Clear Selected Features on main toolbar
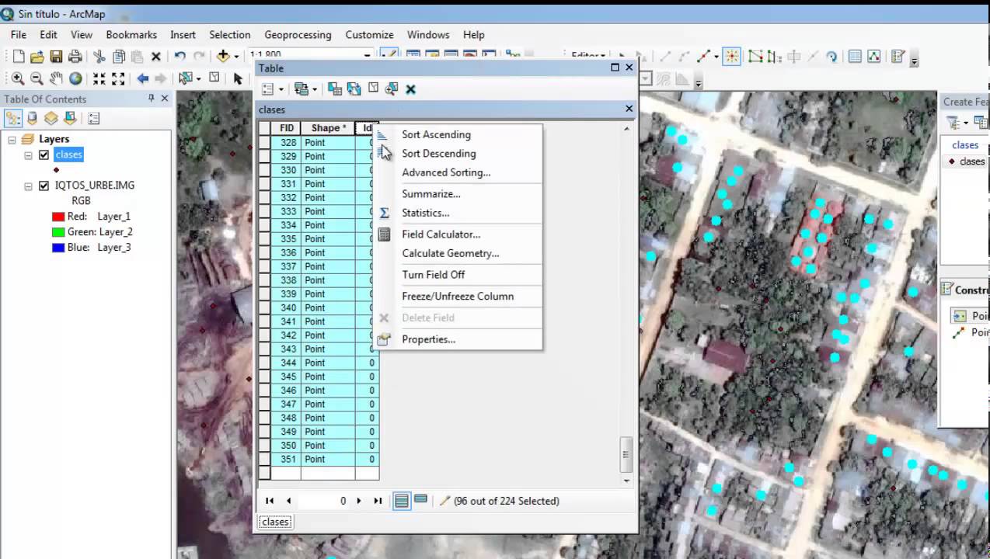The width and height of the screenshot is (990, 559). (214, 78)
